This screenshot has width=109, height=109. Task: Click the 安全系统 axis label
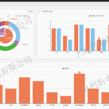coord(66,105)
